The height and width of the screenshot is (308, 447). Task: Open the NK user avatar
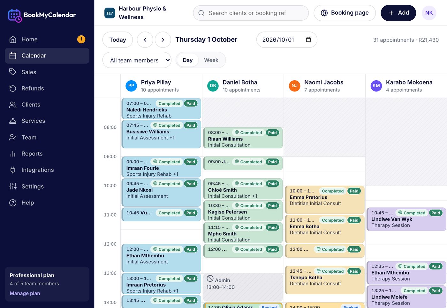(429, 13)
